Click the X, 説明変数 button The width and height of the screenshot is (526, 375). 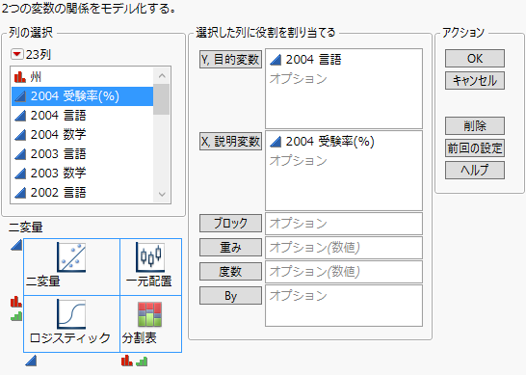pyautogui.click(x=231, y=142)
